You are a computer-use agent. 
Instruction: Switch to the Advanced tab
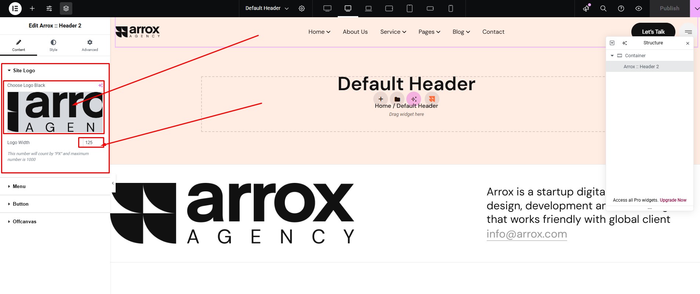point(90,45)
